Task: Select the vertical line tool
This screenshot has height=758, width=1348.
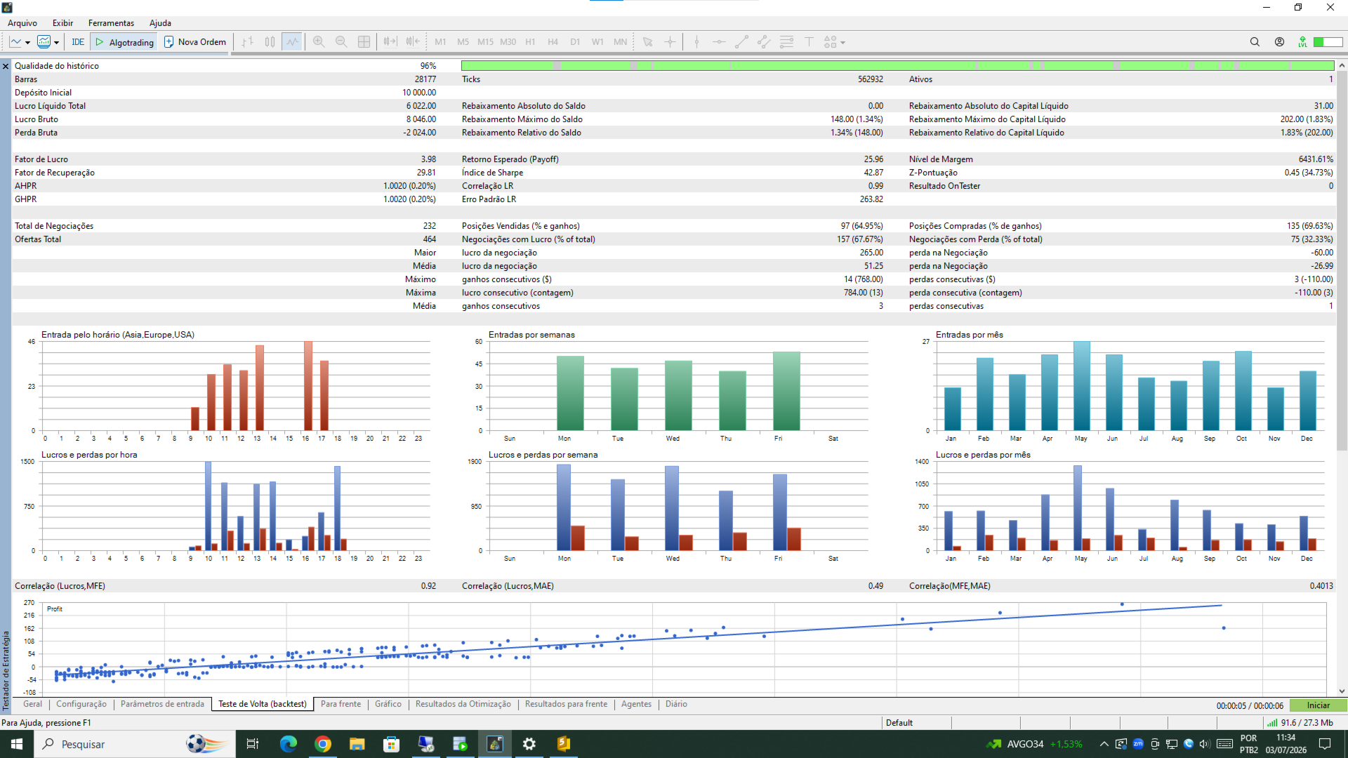Action: click(696, 42)
